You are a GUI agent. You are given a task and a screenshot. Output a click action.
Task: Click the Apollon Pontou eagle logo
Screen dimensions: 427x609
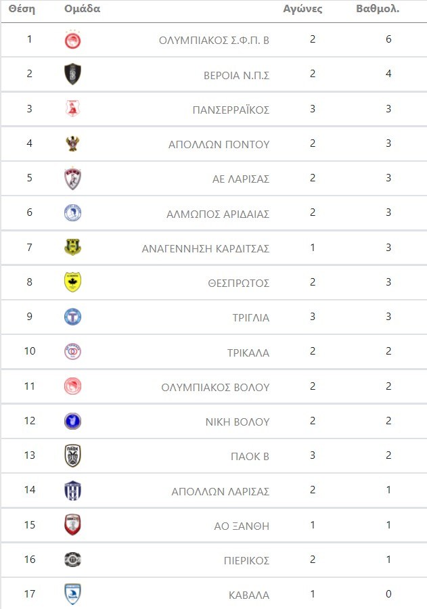[x=72, y=143]
